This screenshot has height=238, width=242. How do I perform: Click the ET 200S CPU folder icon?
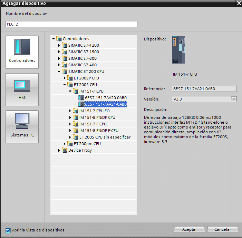tap(70, 85)
